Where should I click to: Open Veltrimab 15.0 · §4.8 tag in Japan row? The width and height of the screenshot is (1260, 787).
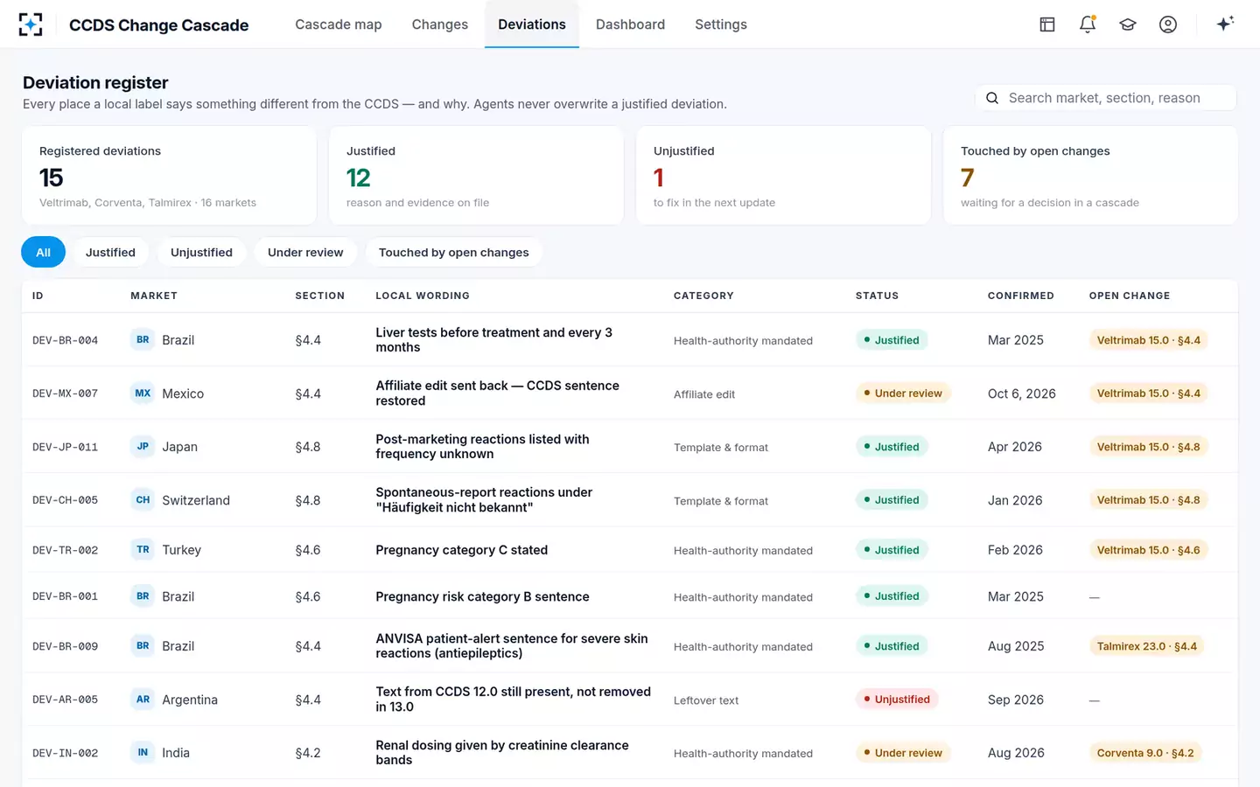click(1148, 447)
